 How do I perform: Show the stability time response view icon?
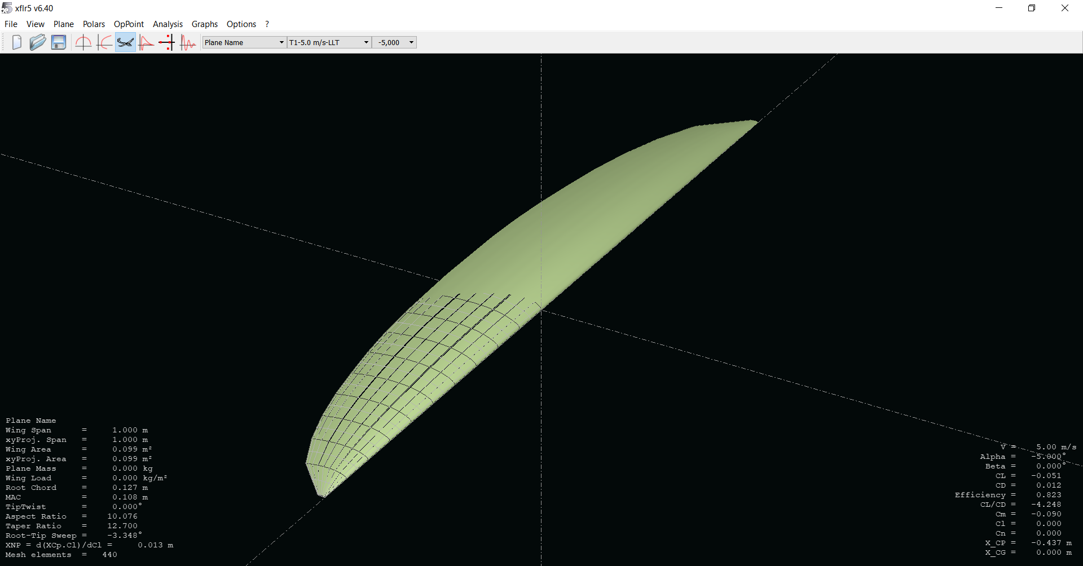pos(188,42)
